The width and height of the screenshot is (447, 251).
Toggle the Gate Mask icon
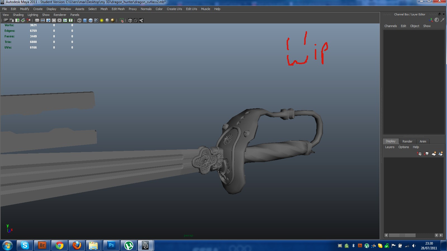(54, 20)
